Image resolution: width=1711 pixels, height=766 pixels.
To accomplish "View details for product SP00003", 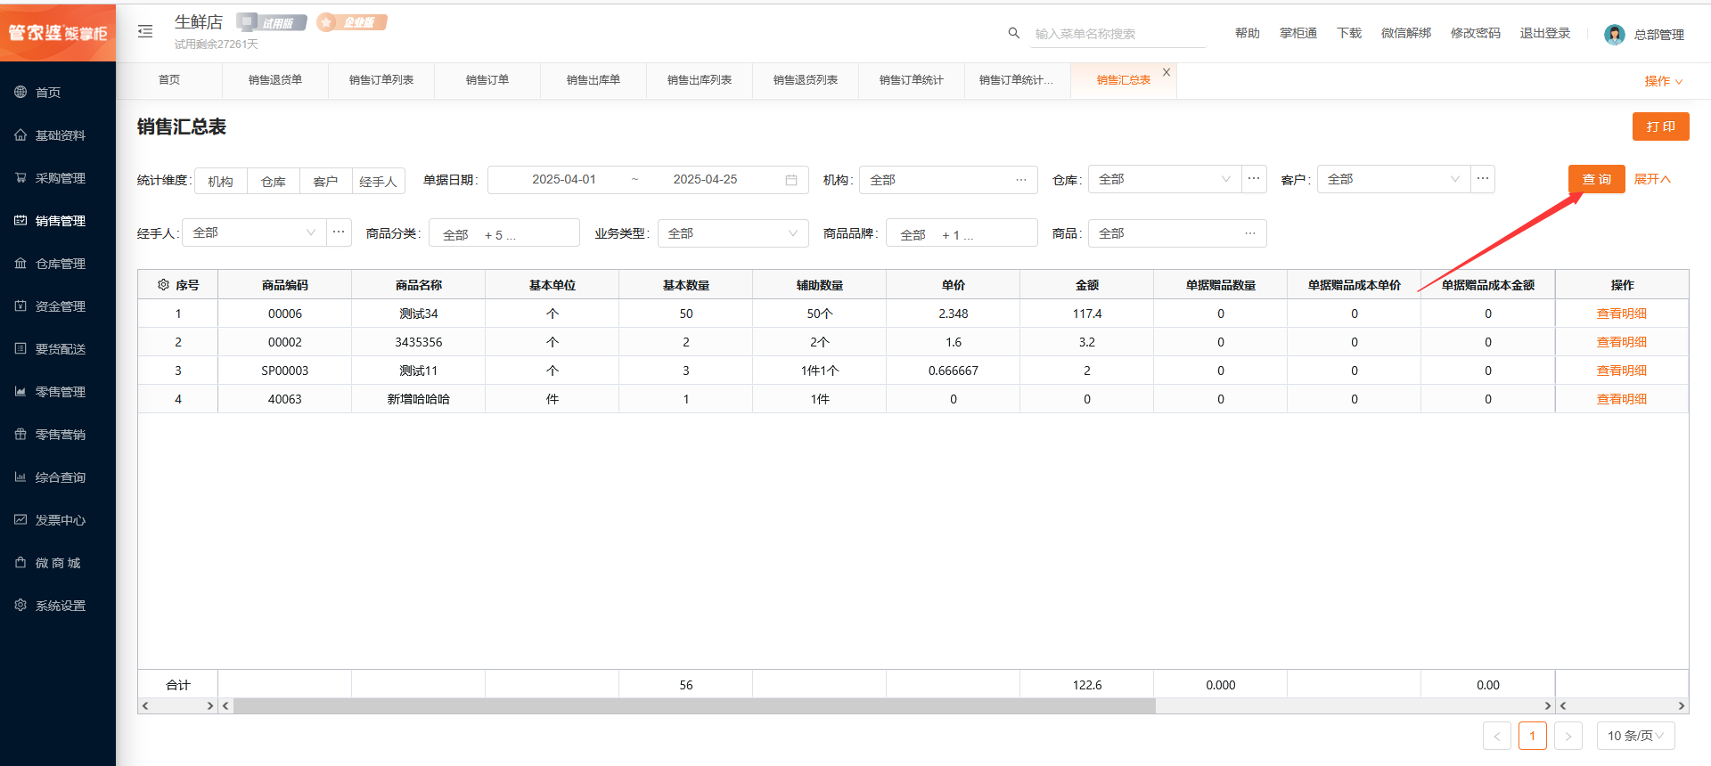I will [x=1622, y=371].
